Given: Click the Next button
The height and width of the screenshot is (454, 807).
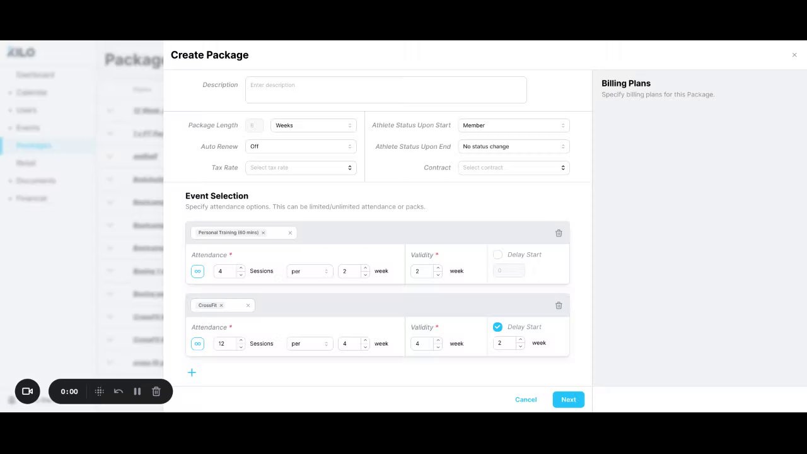Looking at the screenshot, I should [x=568, y=400].
